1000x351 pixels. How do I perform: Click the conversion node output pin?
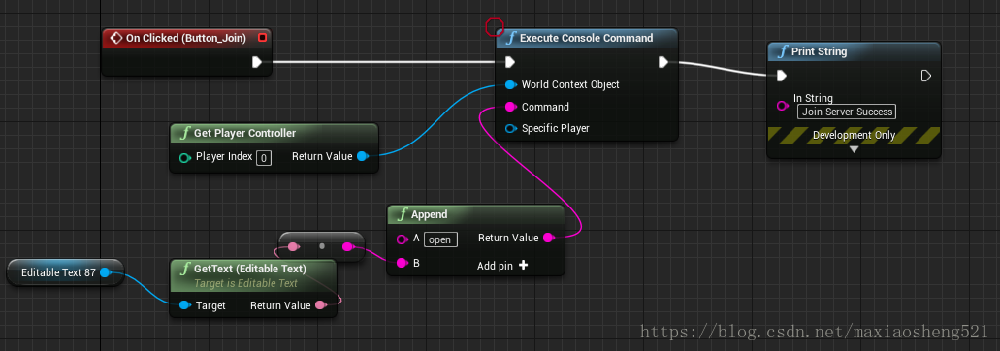[x=347, y=246]
